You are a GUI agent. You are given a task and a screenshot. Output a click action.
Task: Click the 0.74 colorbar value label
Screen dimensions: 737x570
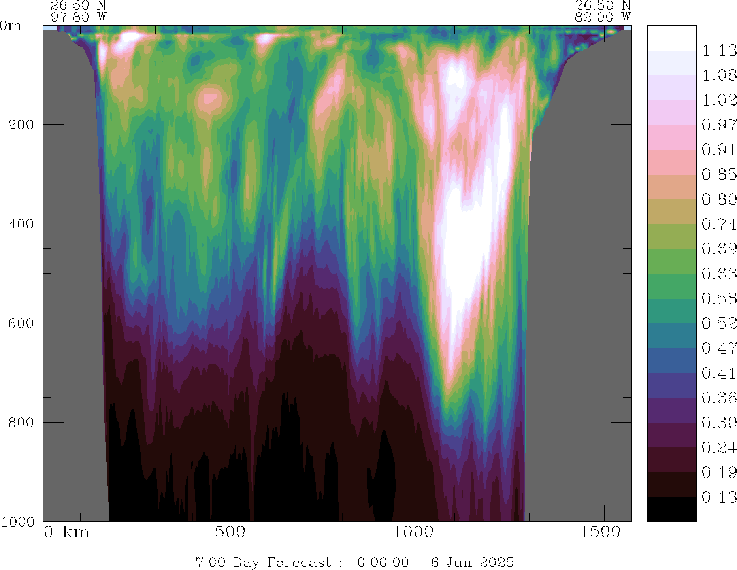719,224
